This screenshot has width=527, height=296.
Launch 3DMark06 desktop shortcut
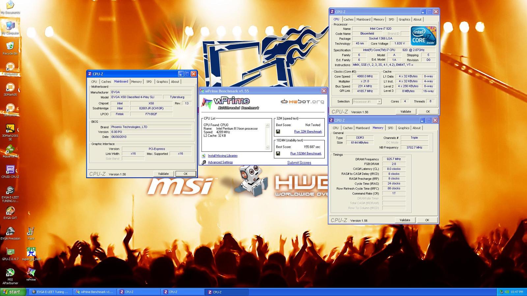tap(10, 110)
